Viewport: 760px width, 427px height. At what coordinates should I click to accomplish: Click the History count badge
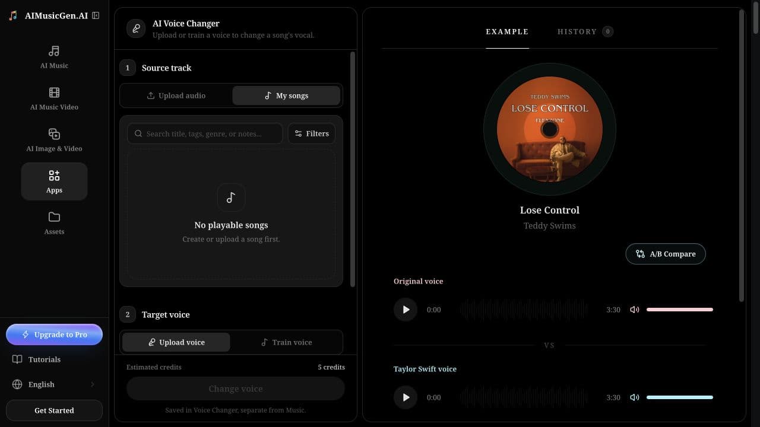[x=607, y=31]
